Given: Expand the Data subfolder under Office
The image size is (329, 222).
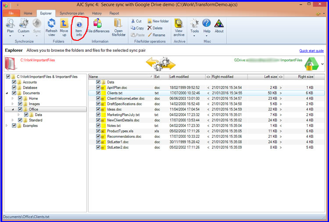Looking at the screenshot, I should pyautogui.click(x=19, y=115).
